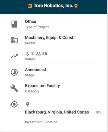The height and width of the screenshot is (132, 108).
Task: Click the jobs value 55
Action: click(45, 54)
